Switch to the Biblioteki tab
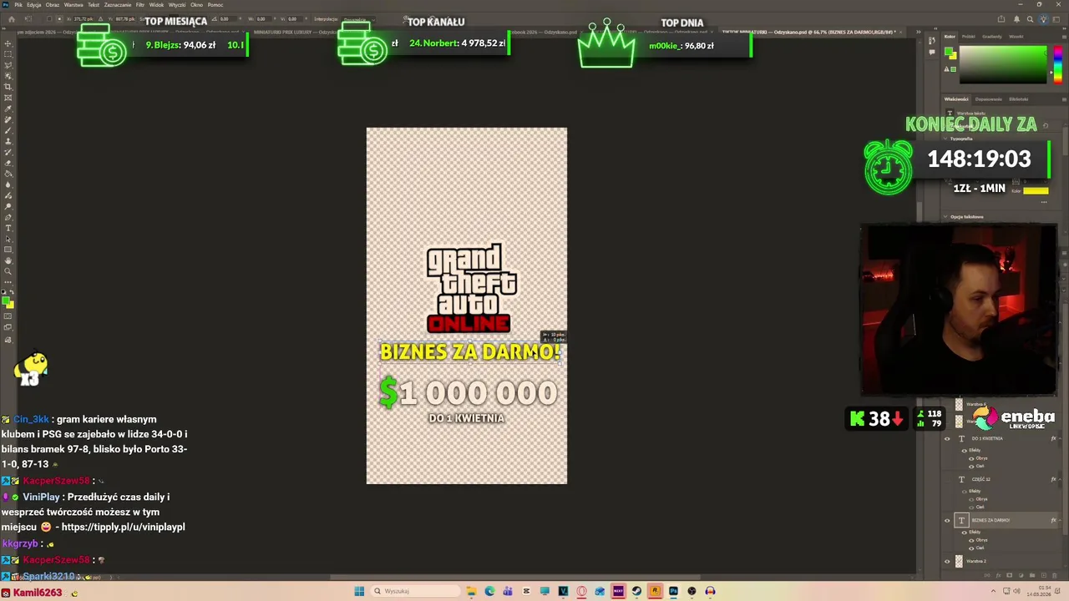Viewport: 1069px width, 601px height. [1018, 99]
